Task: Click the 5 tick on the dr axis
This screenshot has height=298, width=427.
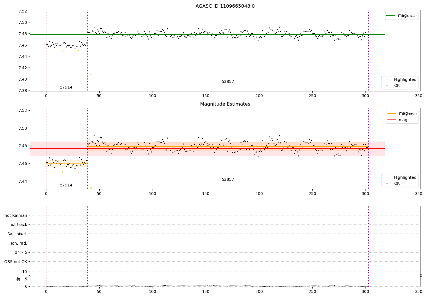Action: click(26, 279)
